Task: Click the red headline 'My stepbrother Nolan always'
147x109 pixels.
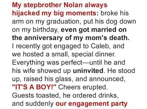Action: click(x=60, y=5)
